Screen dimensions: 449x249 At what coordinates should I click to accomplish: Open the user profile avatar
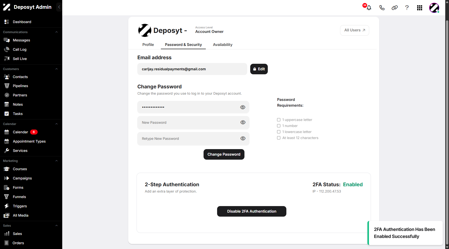[434, 8]
